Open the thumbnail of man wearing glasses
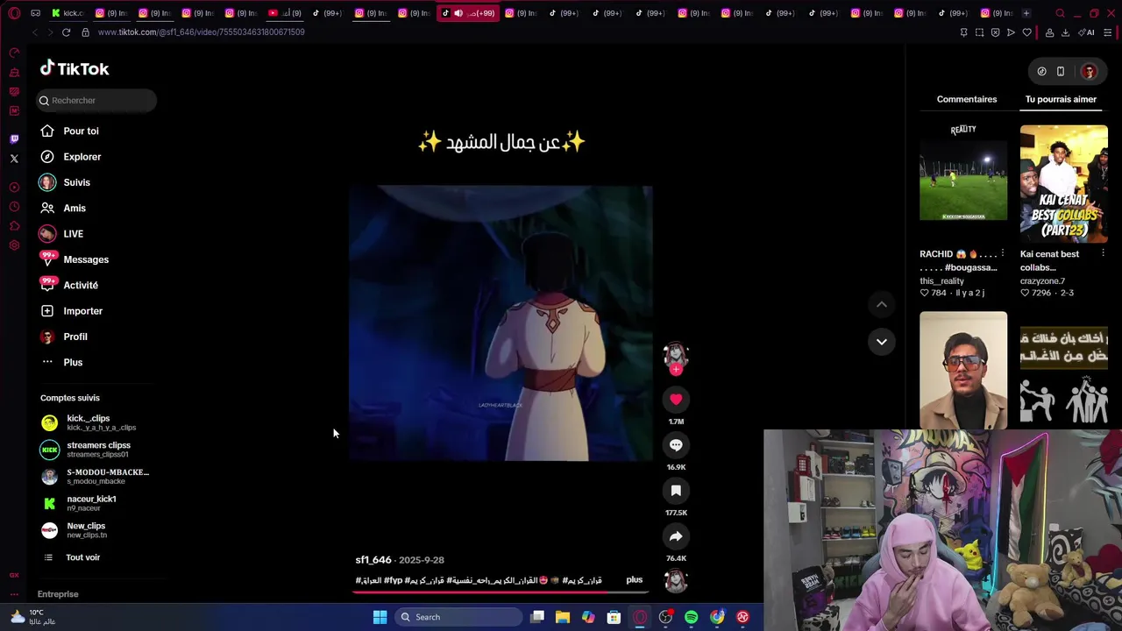The height and width of the screenshot is (631, 1122). [x=963, y=370]
